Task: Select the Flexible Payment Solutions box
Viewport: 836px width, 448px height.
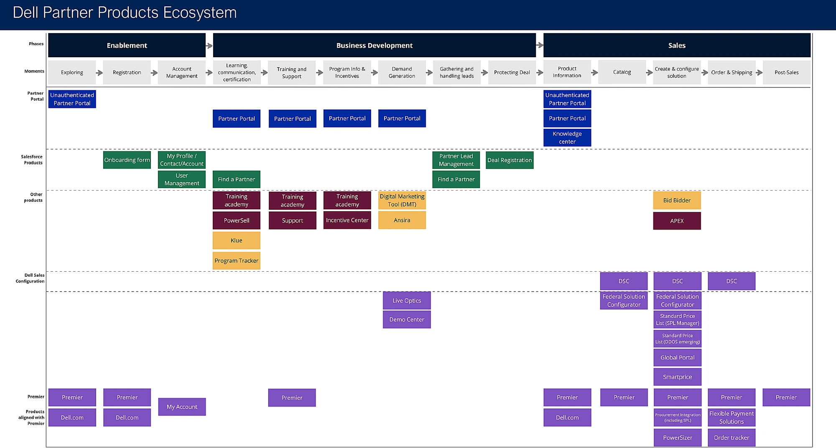Action: (x=731, y=417)
